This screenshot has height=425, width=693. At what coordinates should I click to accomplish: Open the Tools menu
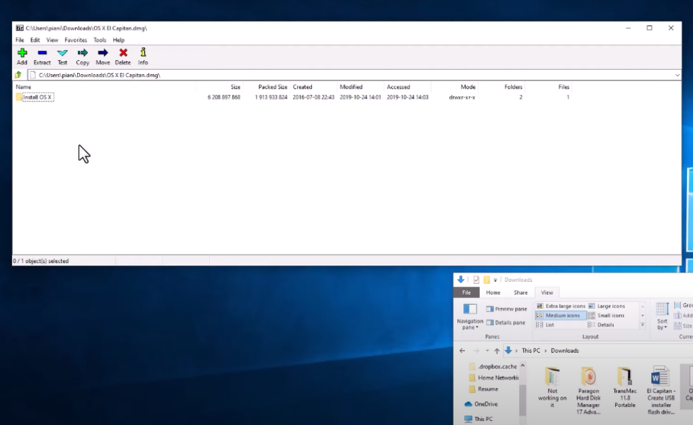[99, 40]
